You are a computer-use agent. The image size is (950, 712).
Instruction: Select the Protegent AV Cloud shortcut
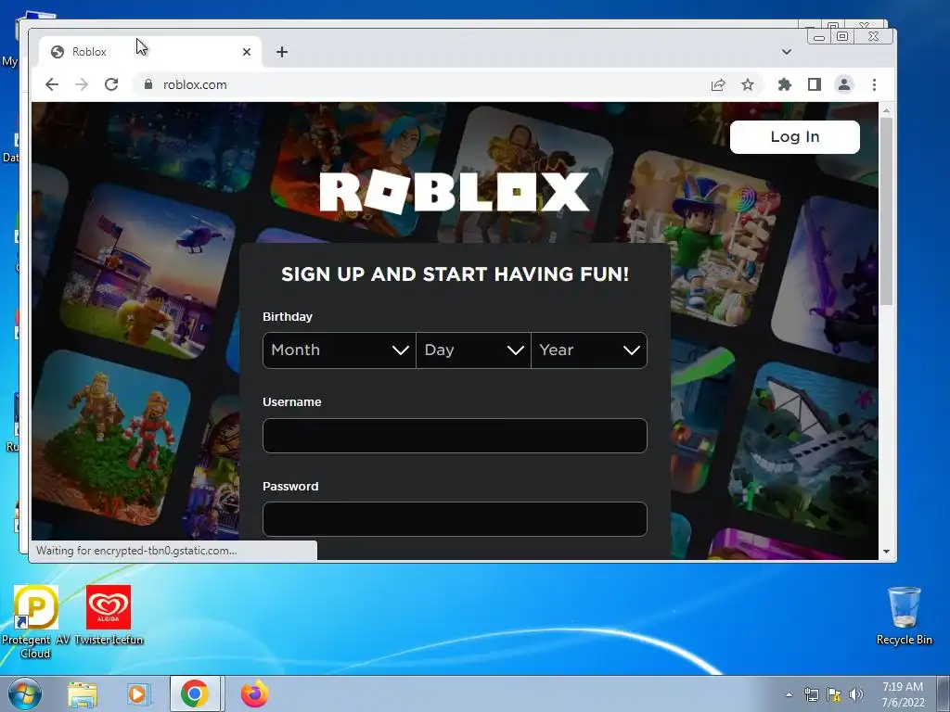coord(35,622)
